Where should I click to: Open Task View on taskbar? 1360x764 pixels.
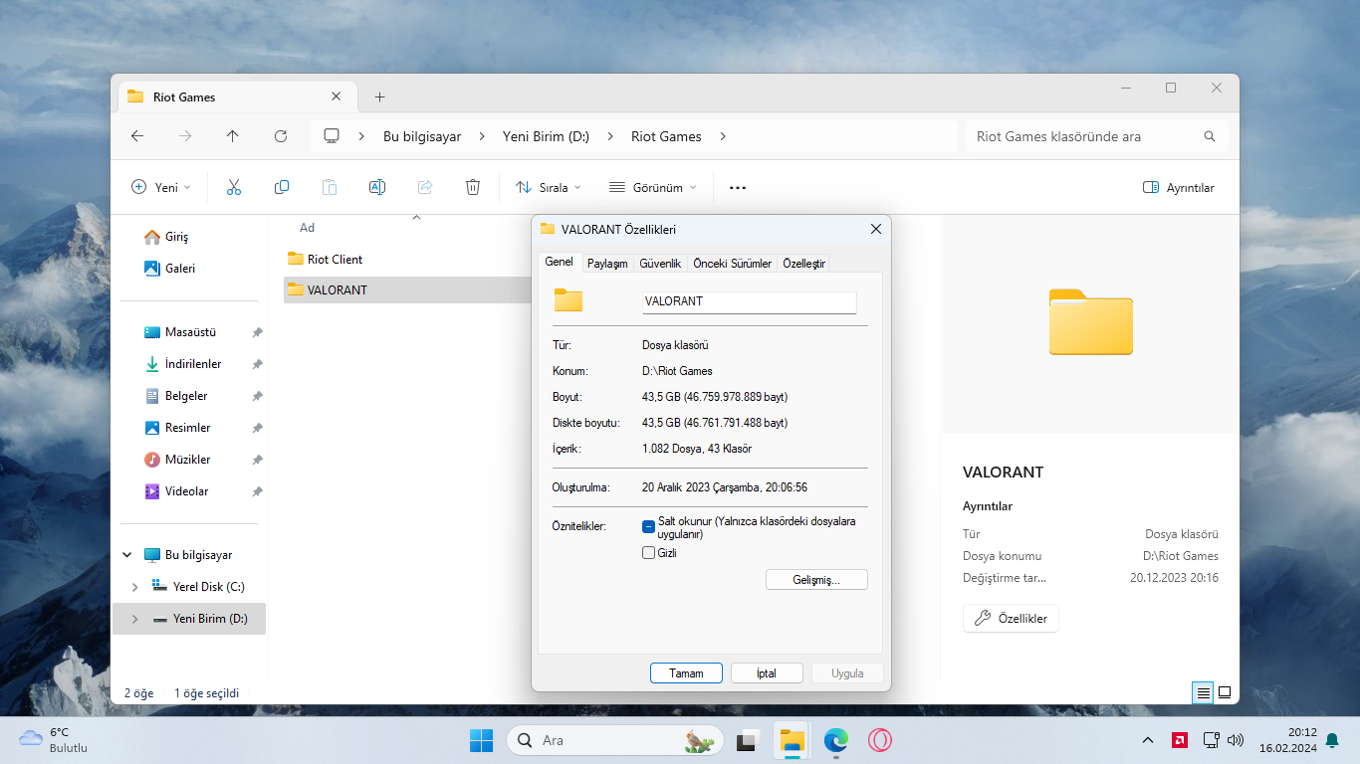click(747, 740)
